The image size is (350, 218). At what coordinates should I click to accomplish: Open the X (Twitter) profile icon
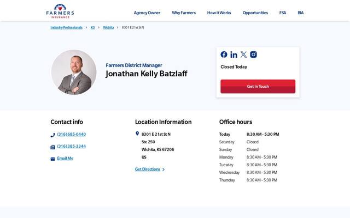pyautogui.click(x=243, y=55)
